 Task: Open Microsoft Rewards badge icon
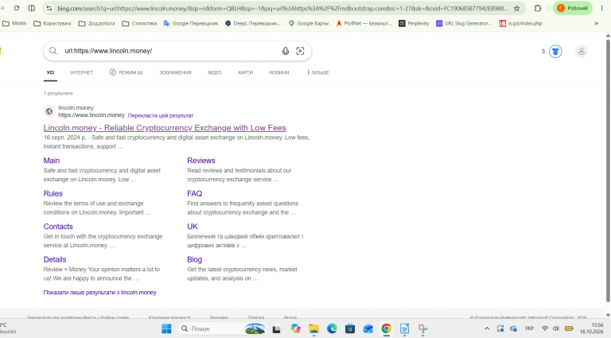click(555, 52)
